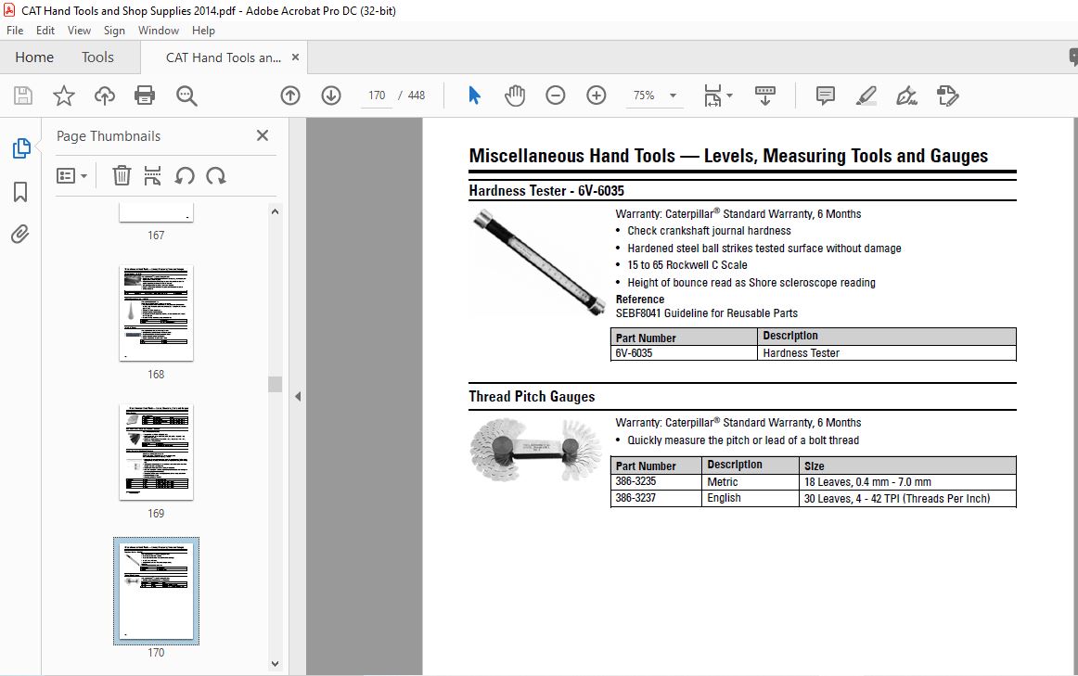Open the Sign menu

(114, 31)
